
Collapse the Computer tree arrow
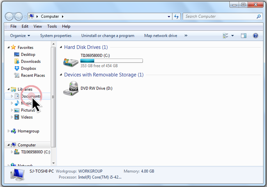[8, 145]
